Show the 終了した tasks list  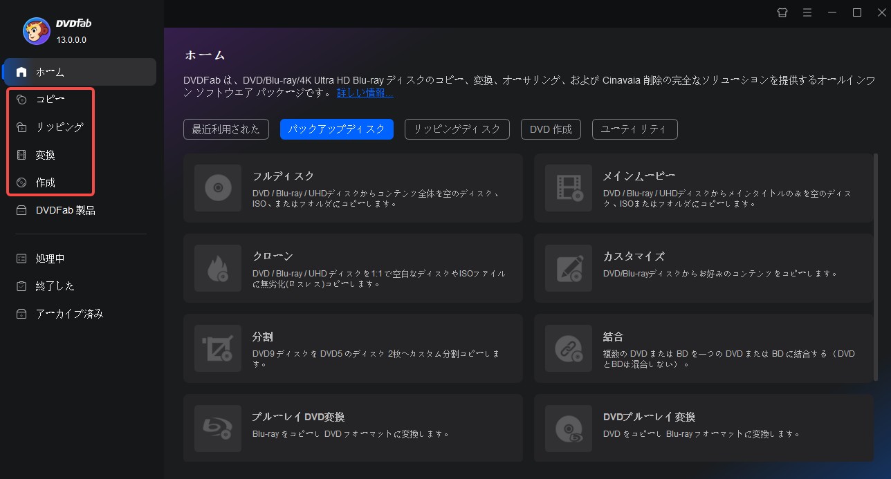pos(80,286)
